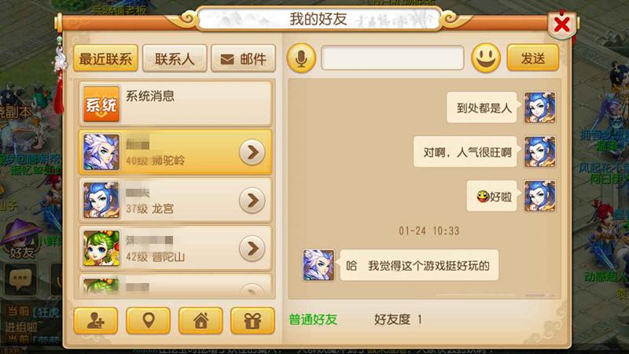
Task: Switch to the 联系人 tab
Action: tap(175, 58)
